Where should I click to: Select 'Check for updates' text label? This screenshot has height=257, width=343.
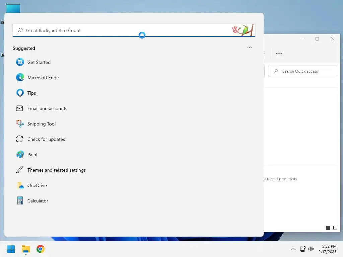(x=46, y=139)
